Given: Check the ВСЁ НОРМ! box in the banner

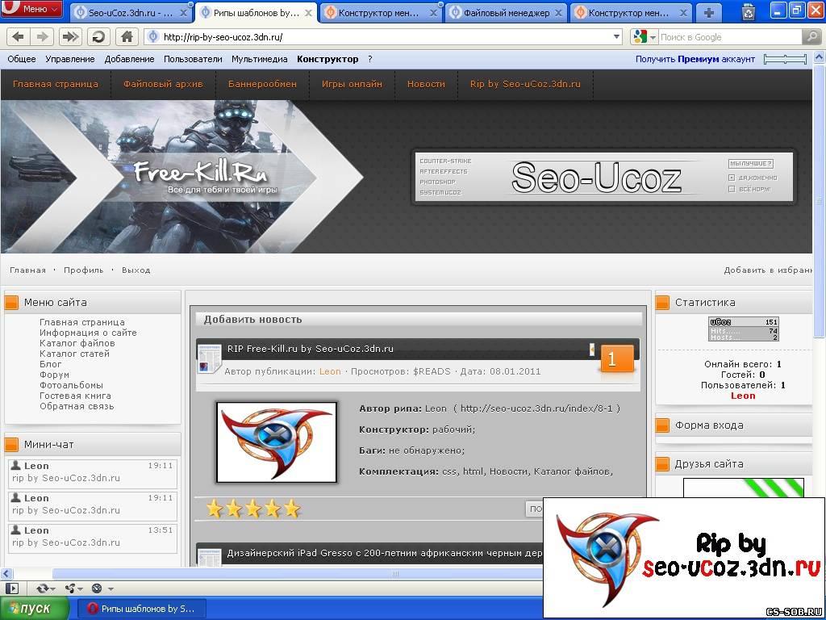Looking at the screenshot, I should [x=731, y=189].
